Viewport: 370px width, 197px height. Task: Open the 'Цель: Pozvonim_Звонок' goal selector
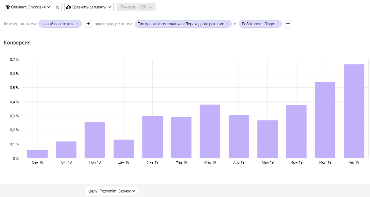pos(111,191)
